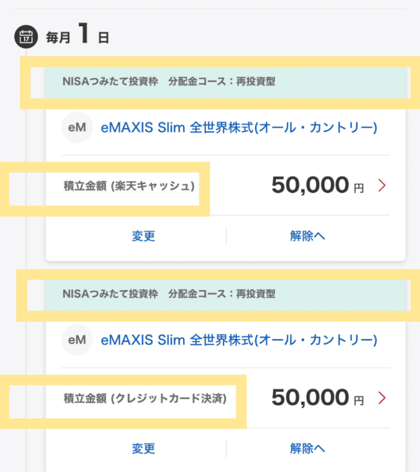
Task: Click 変更 in the クレジットカード決済 card
Action: tap(143, 448)
